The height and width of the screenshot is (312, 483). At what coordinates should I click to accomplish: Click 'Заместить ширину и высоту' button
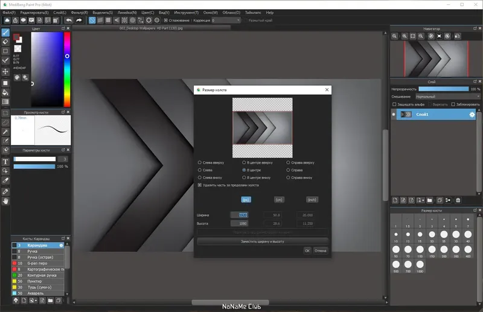pyautogui.click(x=263, y=241)
